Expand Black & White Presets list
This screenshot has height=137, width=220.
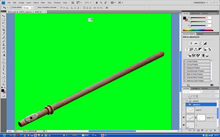pyautogui.click(x=185, y=74)
